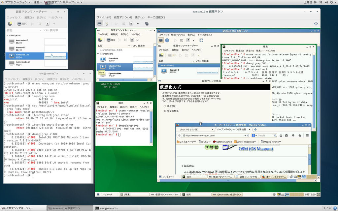
Task: Click OSM (OS Museum) heading link
Action: [256, 149]
